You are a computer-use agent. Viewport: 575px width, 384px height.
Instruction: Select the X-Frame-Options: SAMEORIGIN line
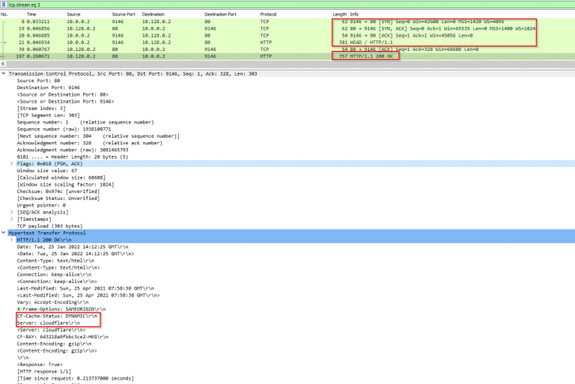[61, 308]
